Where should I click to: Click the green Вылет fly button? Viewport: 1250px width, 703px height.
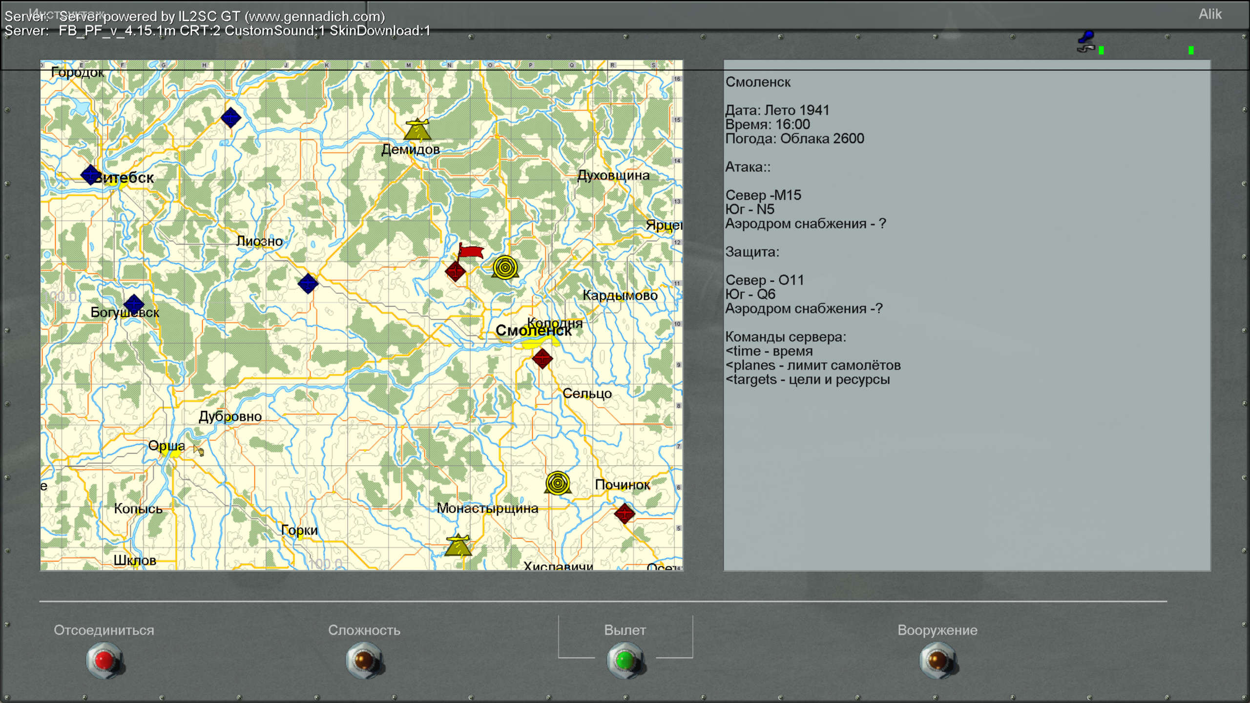click(x=625, y=661)
